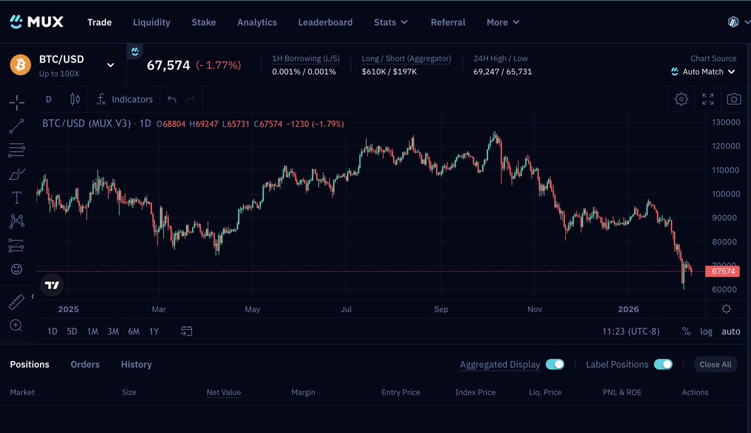Switch to the Orders tab

(x=85, y=364)
